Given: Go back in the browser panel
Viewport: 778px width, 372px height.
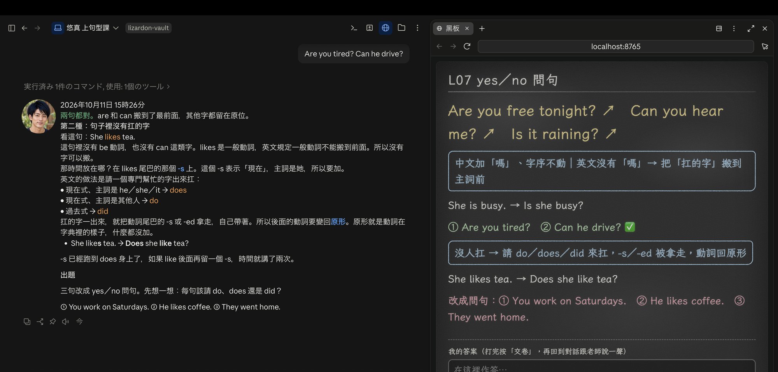Looking at the screenshot, I should click(x=440, y=46).
